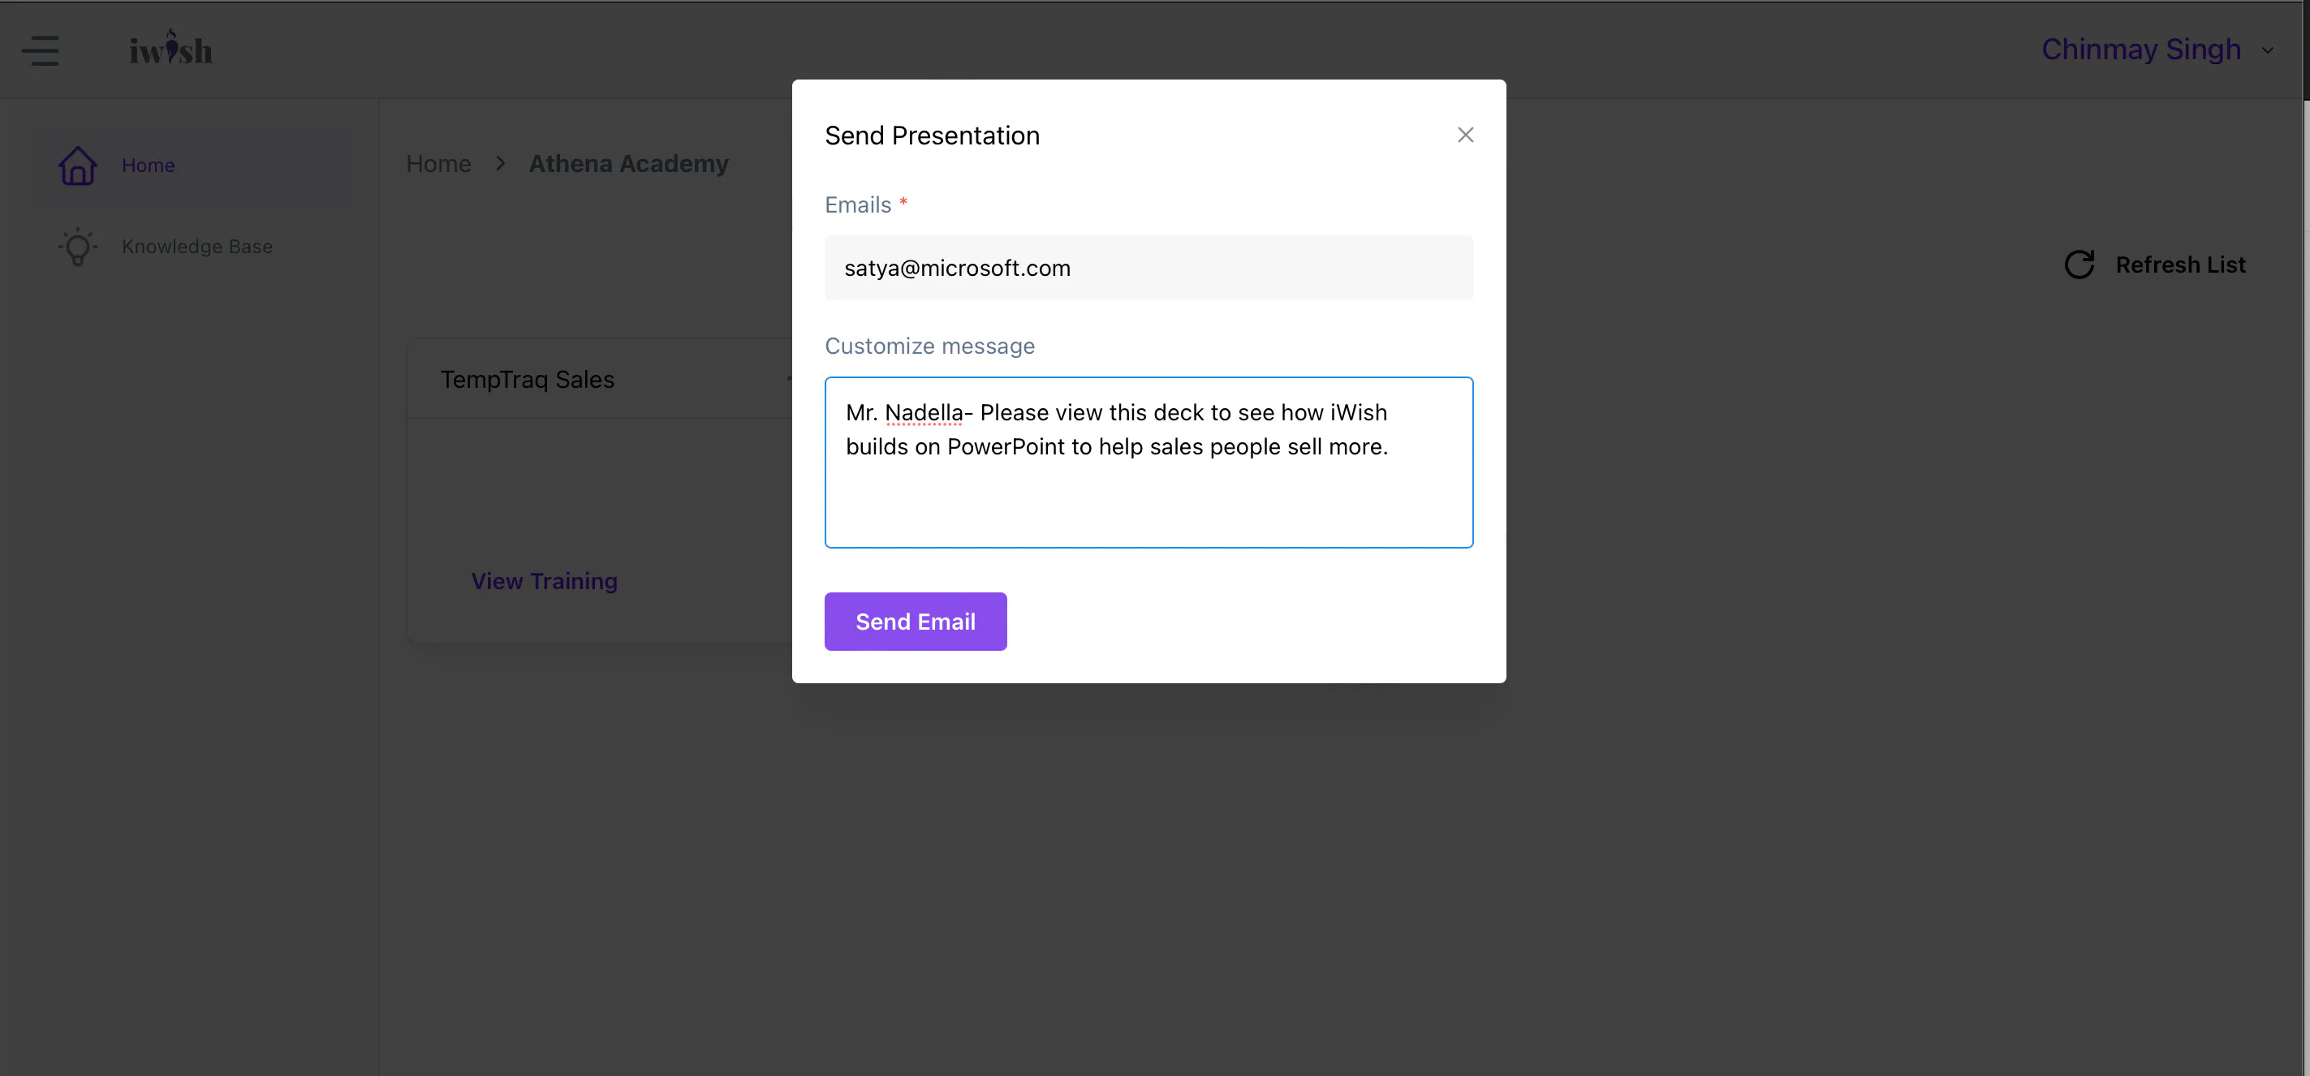Screen dimensions: 2310x1076
Task: Open the View Training link
Action: [545, 581]
